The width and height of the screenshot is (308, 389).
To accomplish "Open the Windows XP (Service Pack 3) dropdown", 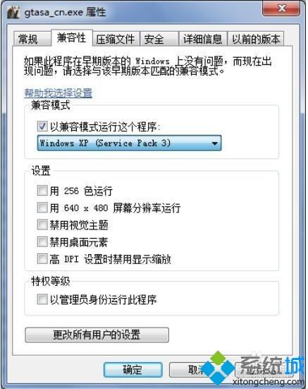I will coord(129,143).
